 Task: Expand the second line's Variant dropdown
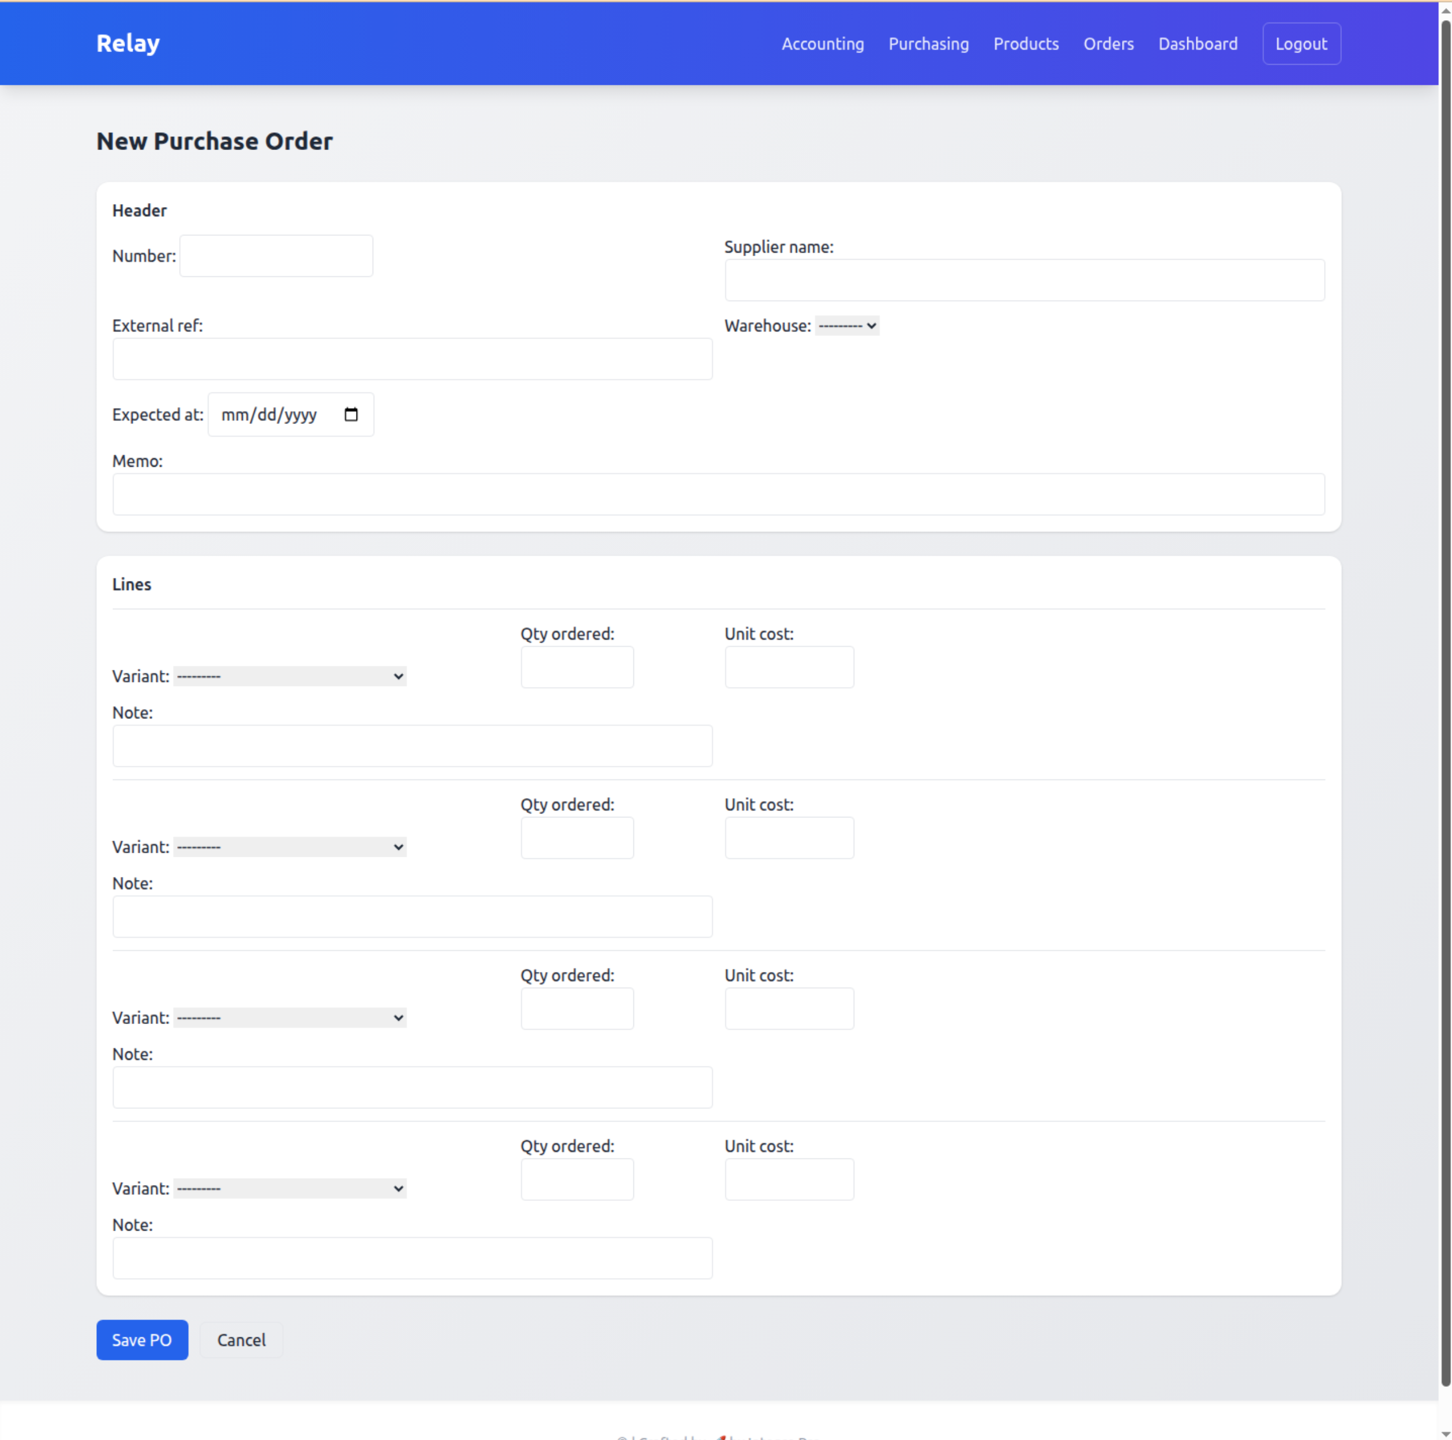point(290,846)
